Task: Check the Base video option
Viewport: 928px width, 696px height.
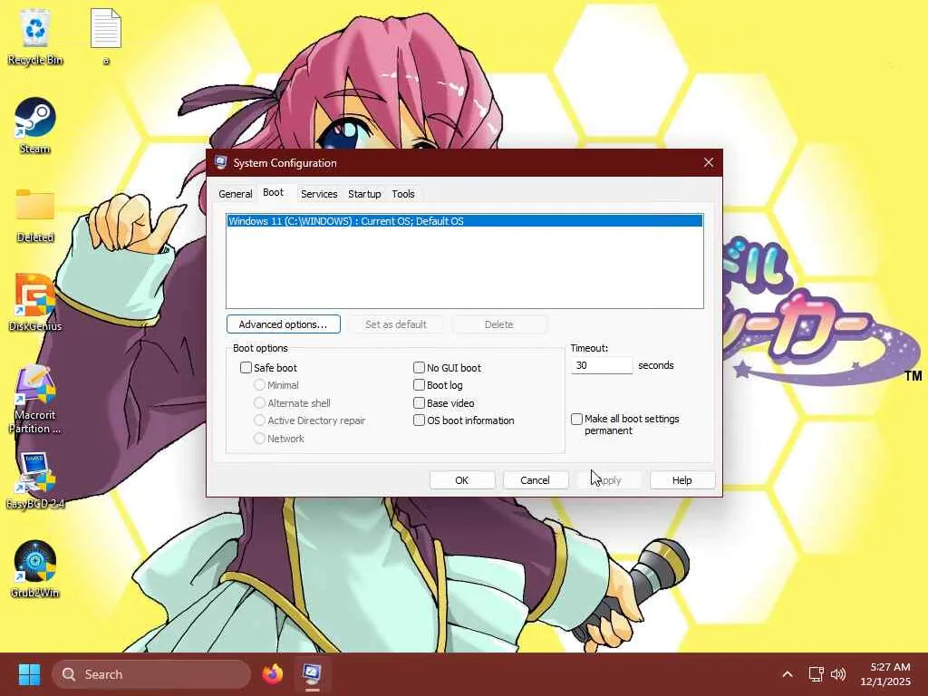Action: tap(419, 403)
